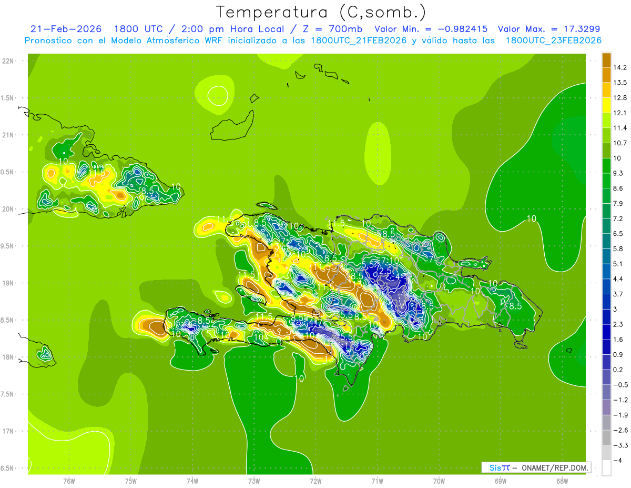Image resolution: width=631 pixels, height=488 pixels.
Task: Click the '20N' latitude axis label
Action: 9,209
